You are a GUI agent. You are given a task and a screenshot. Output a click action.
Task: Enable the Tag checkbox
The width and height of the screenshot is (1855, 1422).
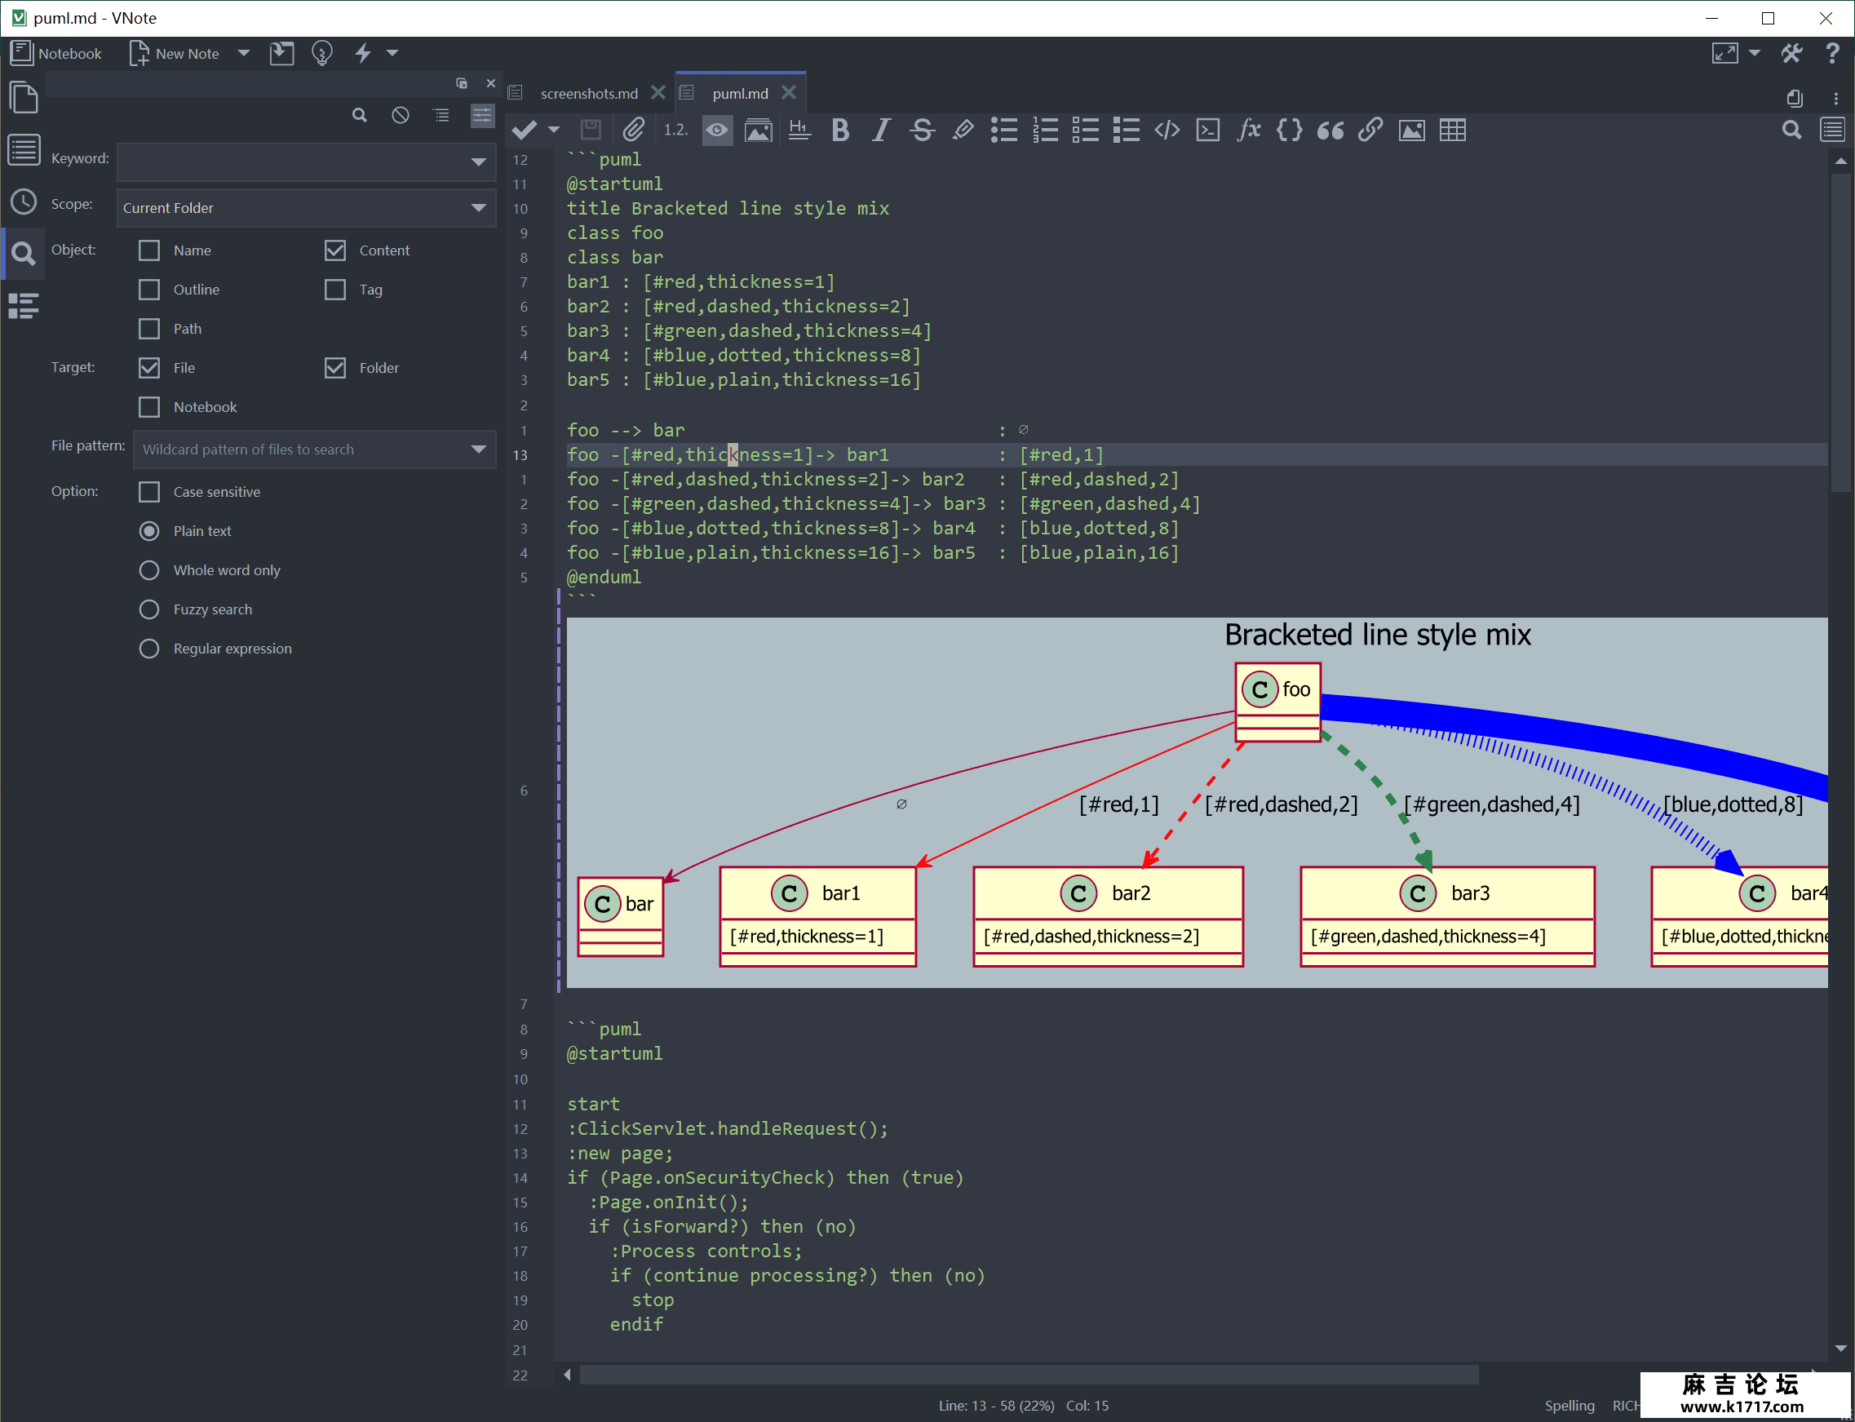(x=335, y=290)
